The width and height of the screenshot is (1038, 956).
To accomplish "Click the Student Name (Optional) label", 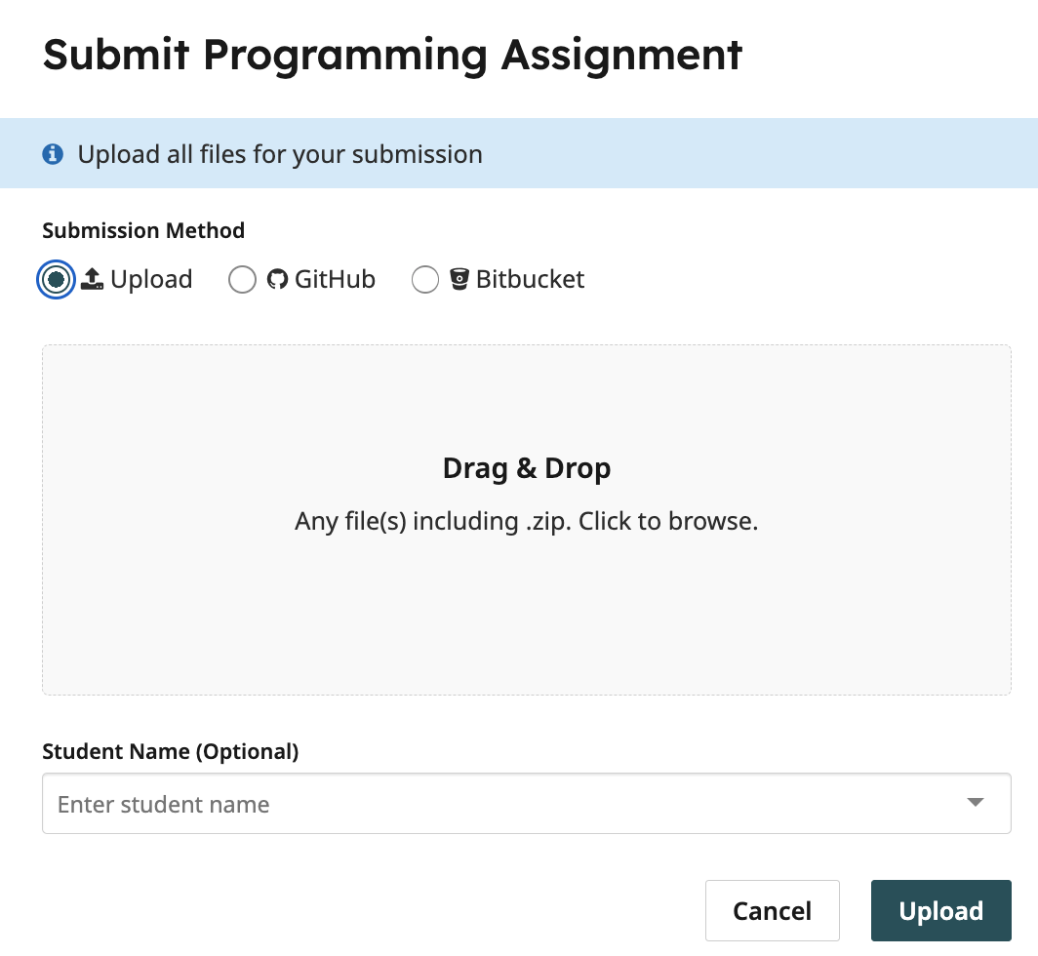I will click(x=171, y=751).
